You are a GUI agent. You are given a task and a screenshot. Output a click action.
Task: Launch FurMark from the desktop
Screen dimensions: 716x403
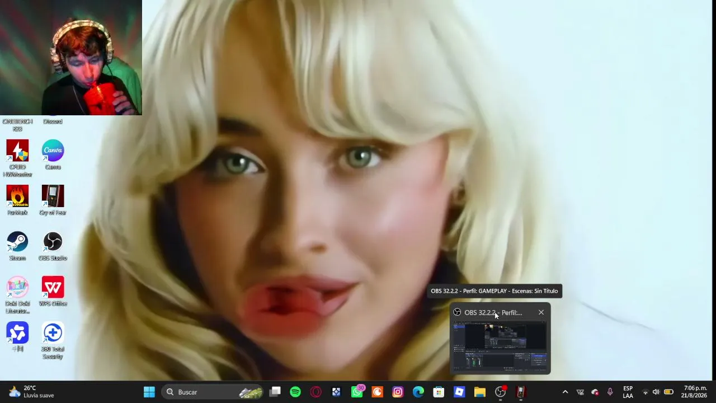(x=17, y=200)
